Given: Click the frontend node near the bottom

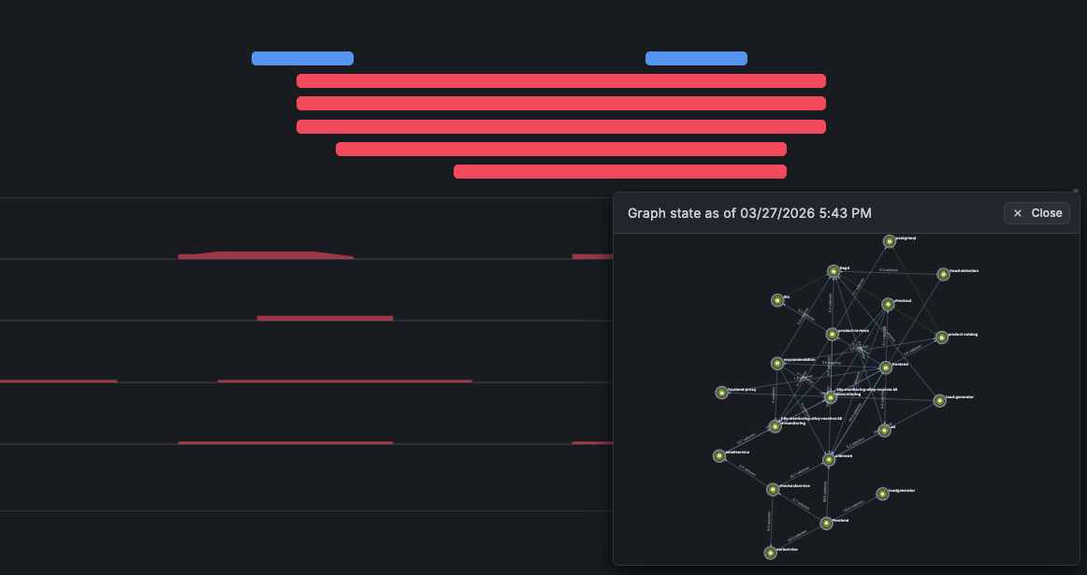Looking at the screenshot, I should click(x=827, y=524).
